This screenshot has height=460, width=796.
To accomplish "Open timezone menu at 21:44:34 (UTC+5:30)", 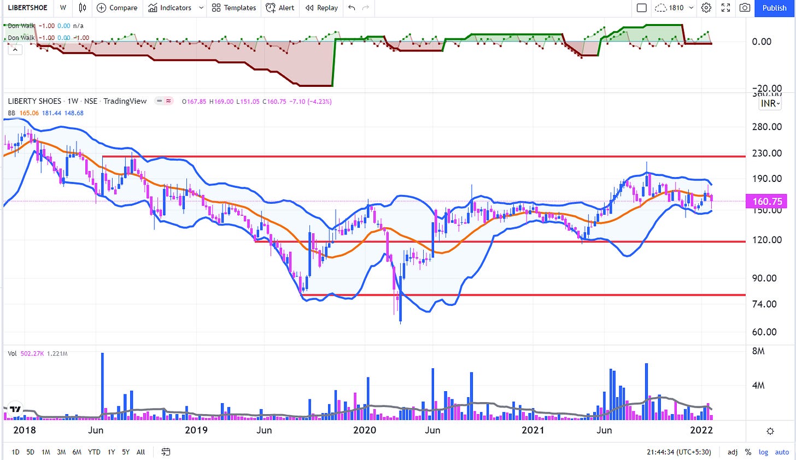I will [x=678, y=452].
